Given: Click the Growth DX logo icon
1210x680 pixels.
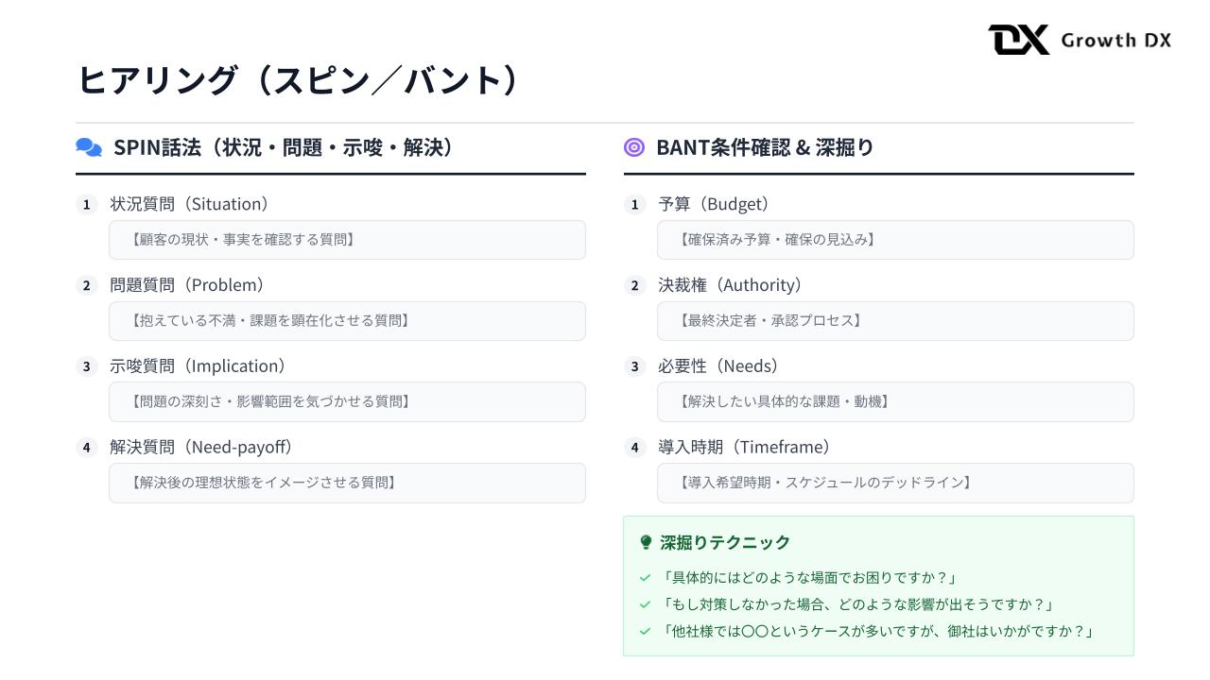Looking at the screenshot, I should click(x=1018, y=40).
